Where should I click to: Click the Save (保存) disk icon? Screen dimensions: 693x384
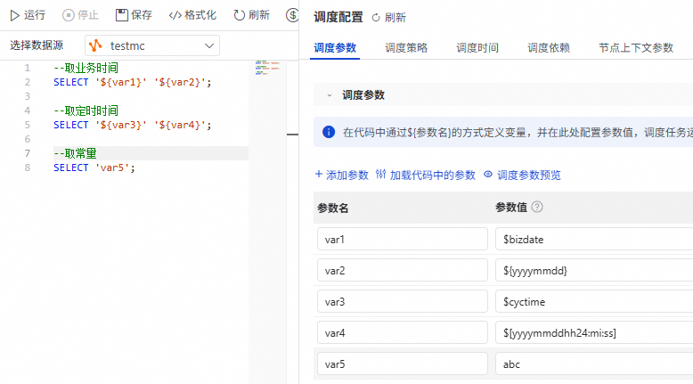click(x=121, y=15)
